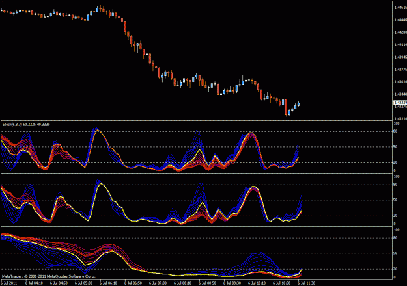
Task: Click the 80 level in Stoch(6,3,3) panel
Action: pyautogui.click(x=395, y=131)
